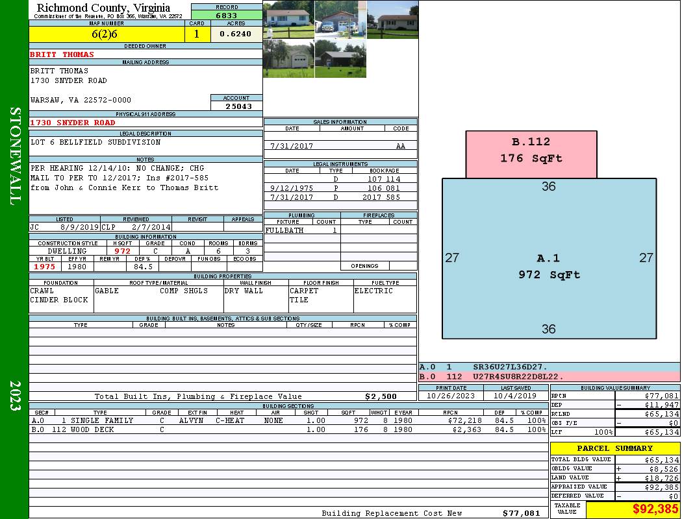The width and height of the screenshot is (682, 519).
Task: Select the 9/12/1975 legal instrument row
Action: tap(340, 188)
